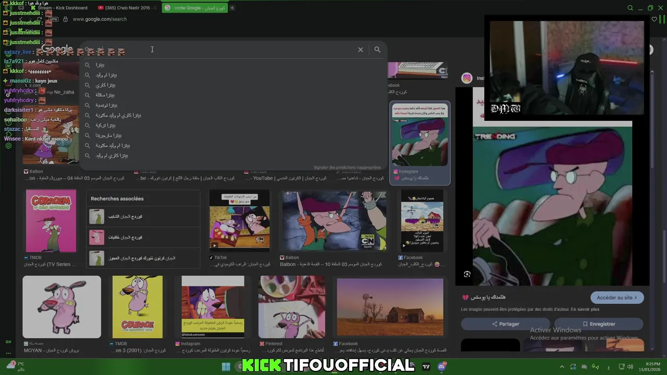Click the Windows Start button on taskbar
This screenshot has height=375, width=667.
coord(226,366)
